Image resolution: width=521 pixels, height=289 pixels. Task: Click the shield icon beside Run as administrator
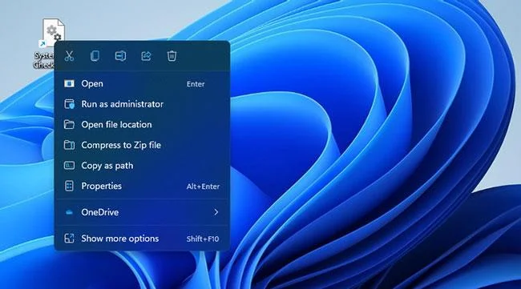click(69, 104)
